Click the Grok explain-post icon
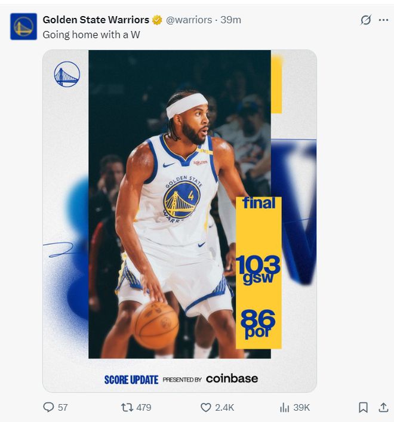Image resolution: width=394 pixels, height=422 pixels. tap(366, 20)
